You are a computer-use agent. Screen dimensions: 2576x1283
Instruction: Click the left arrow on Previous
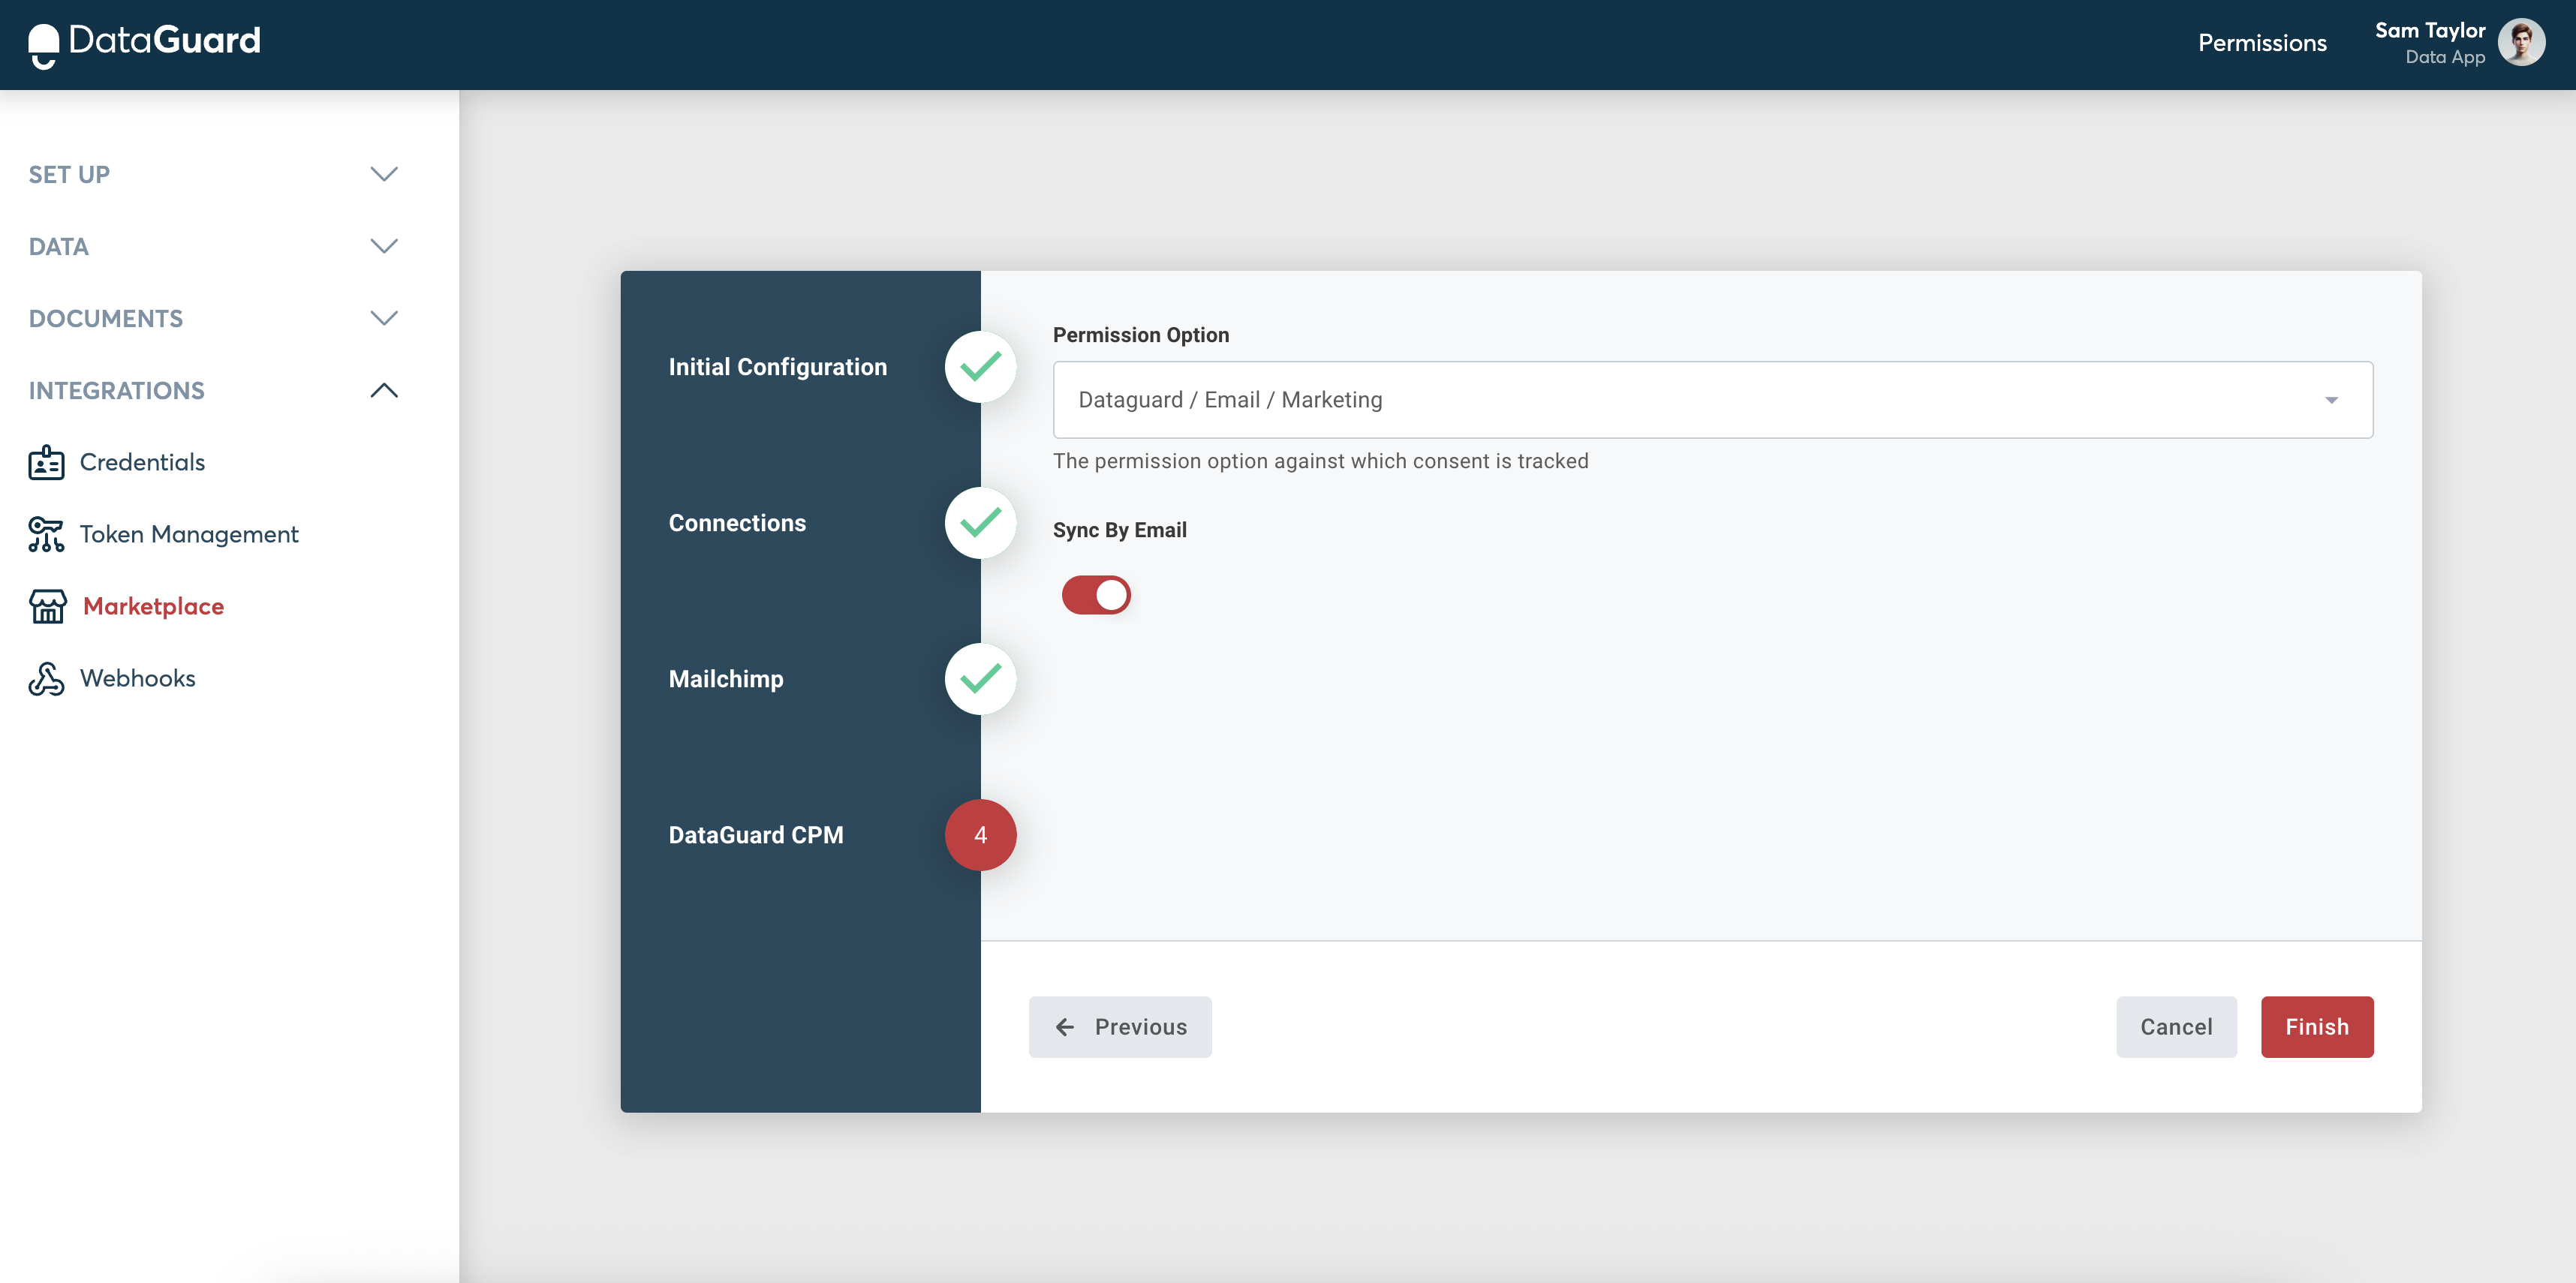click(1065, 1027)
